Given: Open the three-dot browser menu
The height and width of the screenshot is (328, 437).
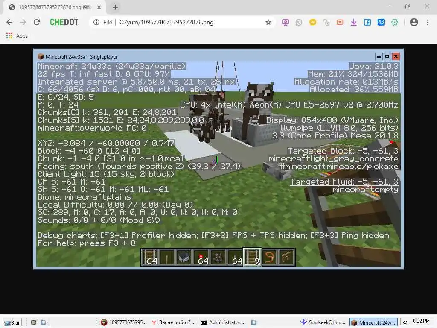Looking at the screenshot, I should coord(428,22).
